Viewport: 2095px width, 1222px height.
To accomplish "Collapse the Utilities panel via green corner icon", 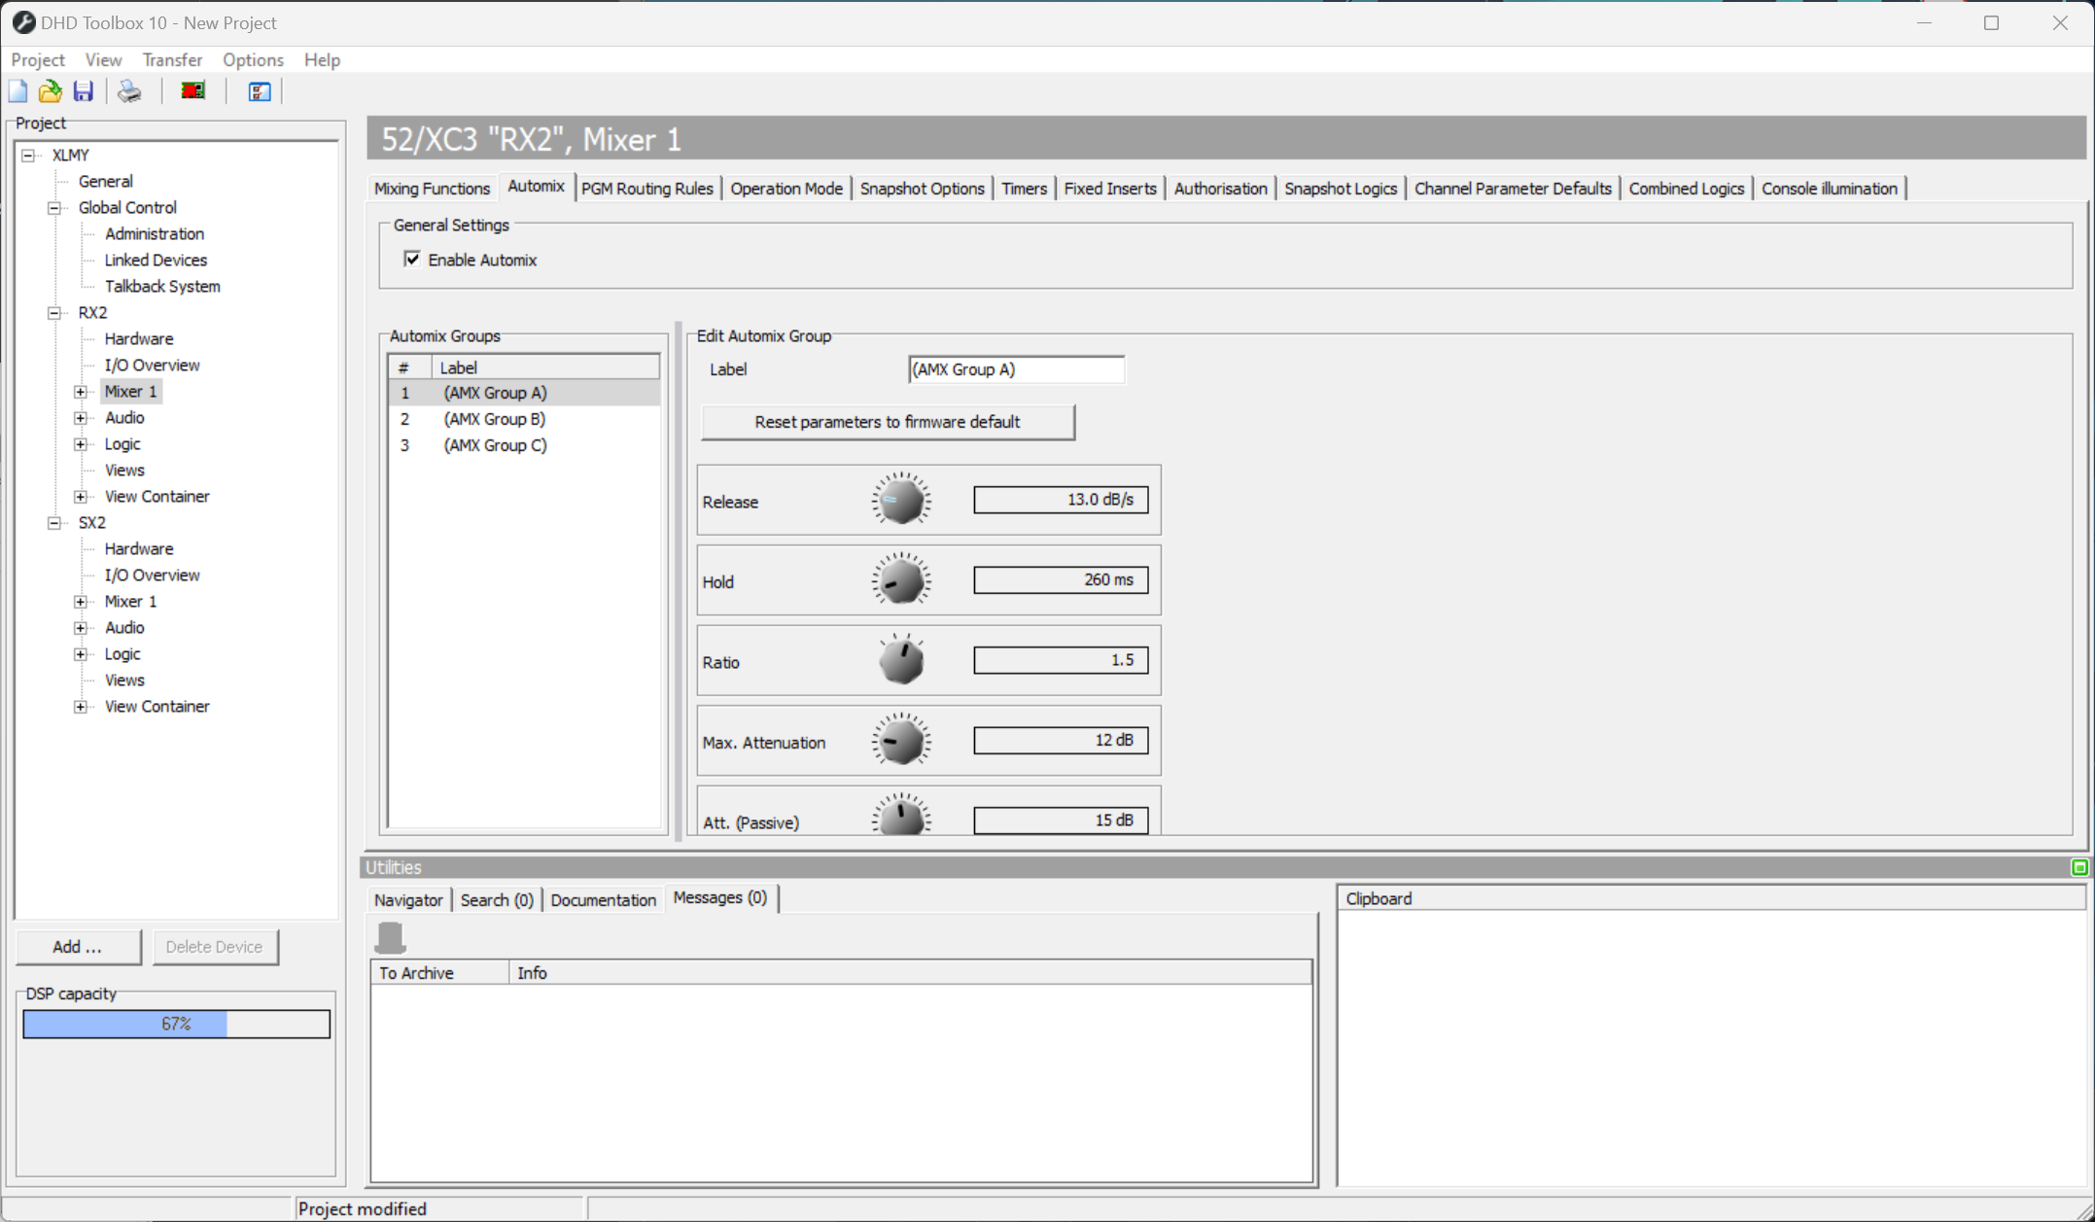I will [2080, 867].
